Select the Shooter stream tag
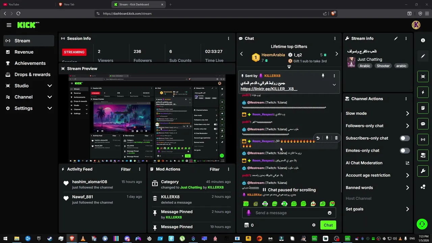This screenshot has width=432, height=243. point(383,66)
